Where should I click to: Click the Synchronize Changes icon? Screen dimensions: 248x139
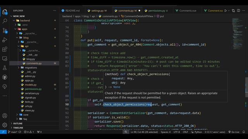pos(20,132)
